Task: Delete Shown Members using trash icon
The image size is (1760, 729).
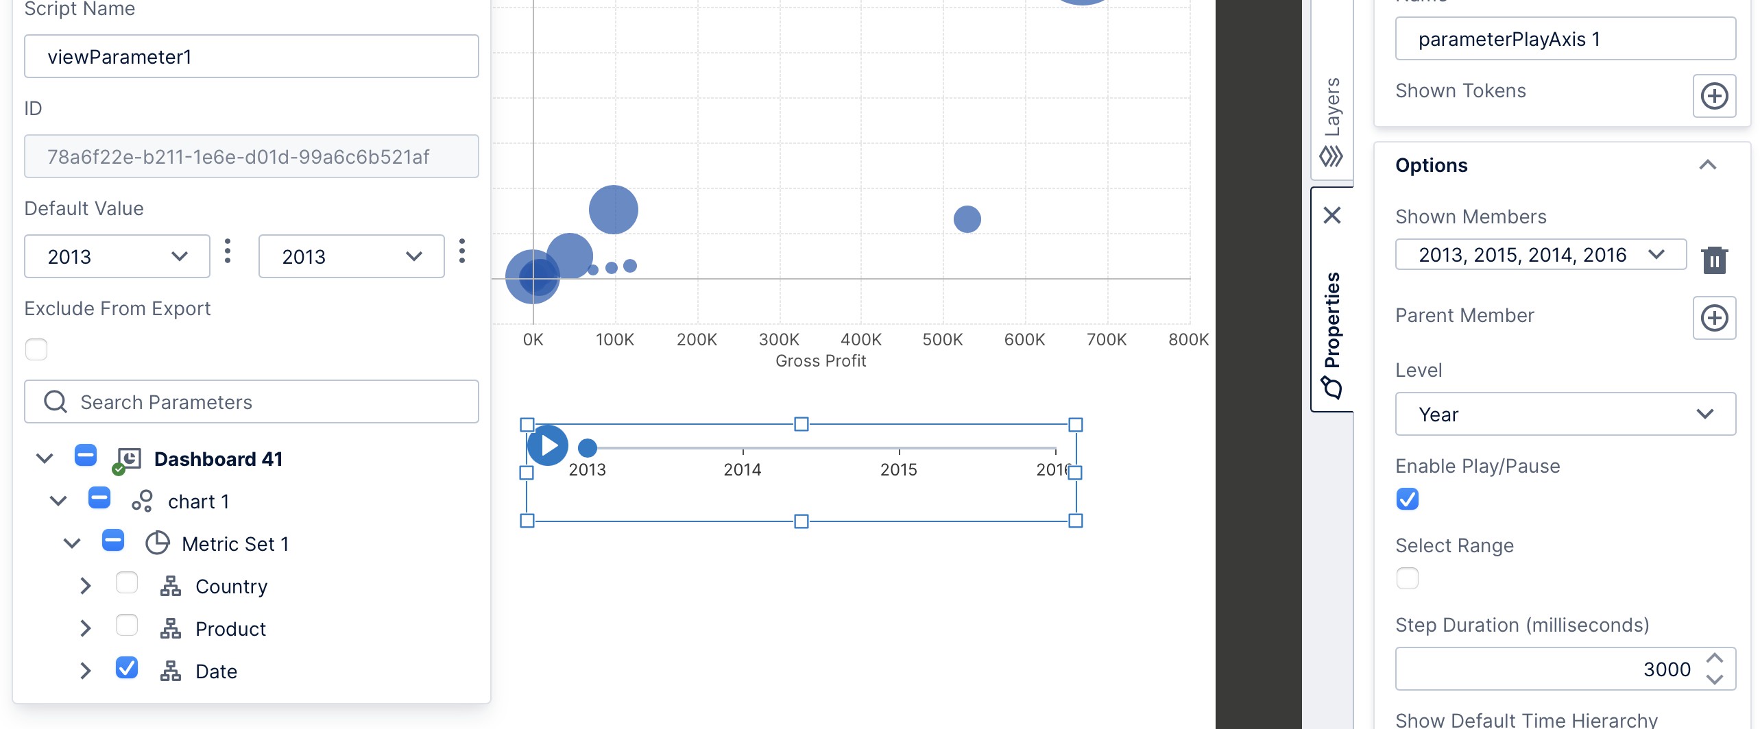Action: 1713,260
